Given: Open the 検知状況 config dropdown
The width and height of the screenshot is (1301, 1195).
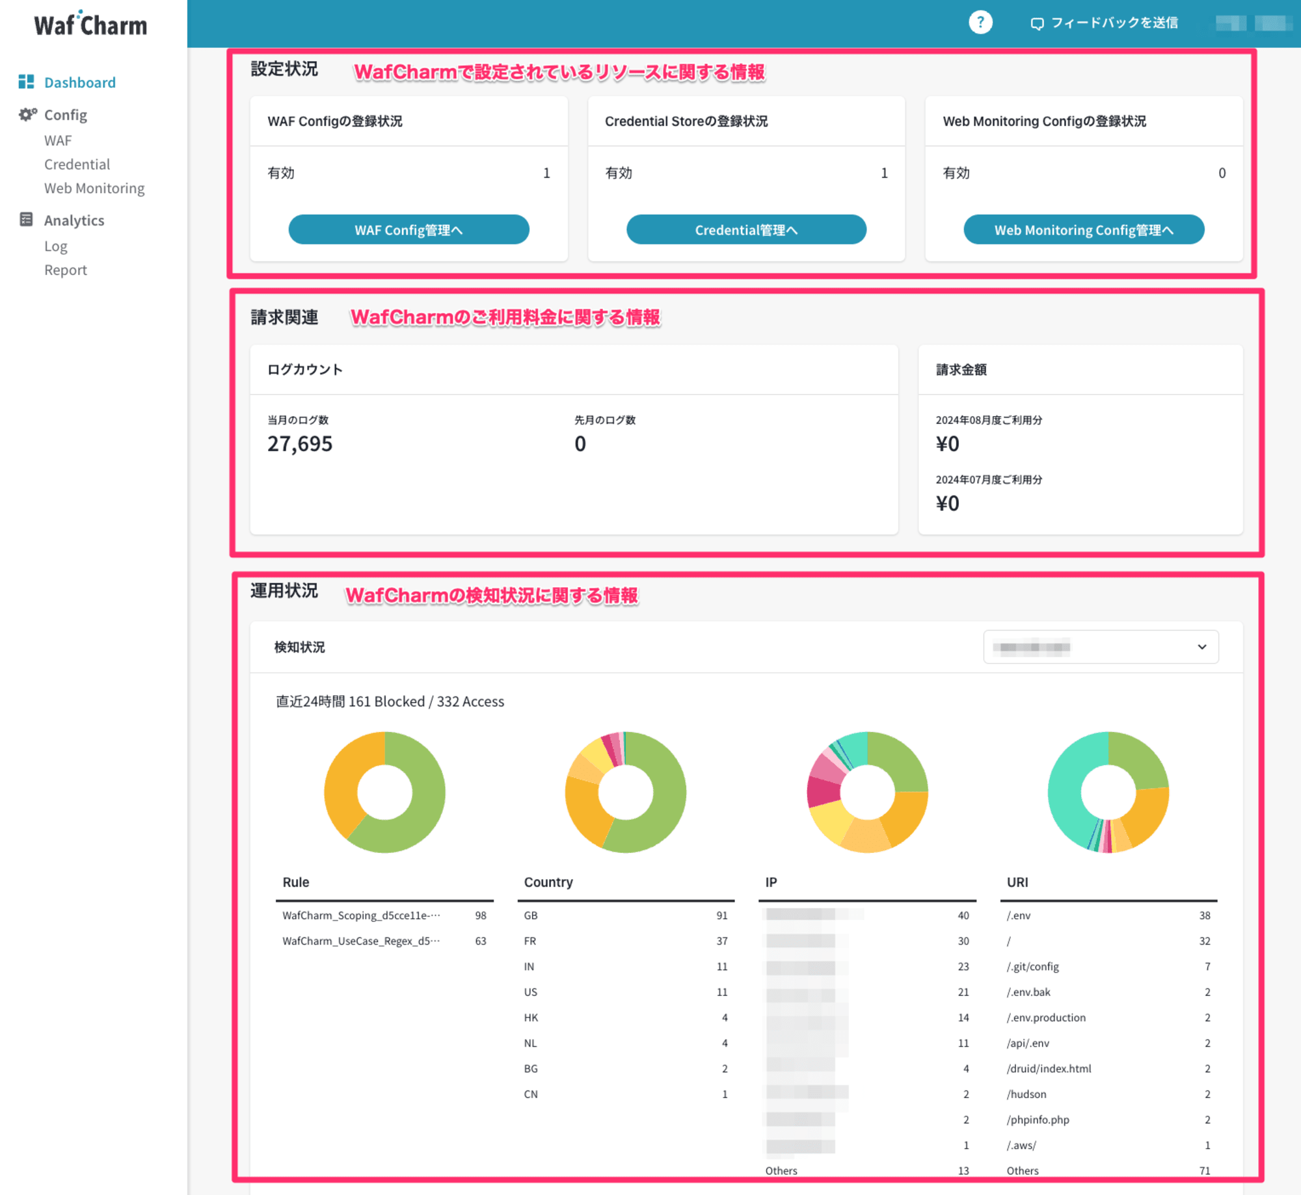Looking at the screenshot, I should (x=1101, y=647).
